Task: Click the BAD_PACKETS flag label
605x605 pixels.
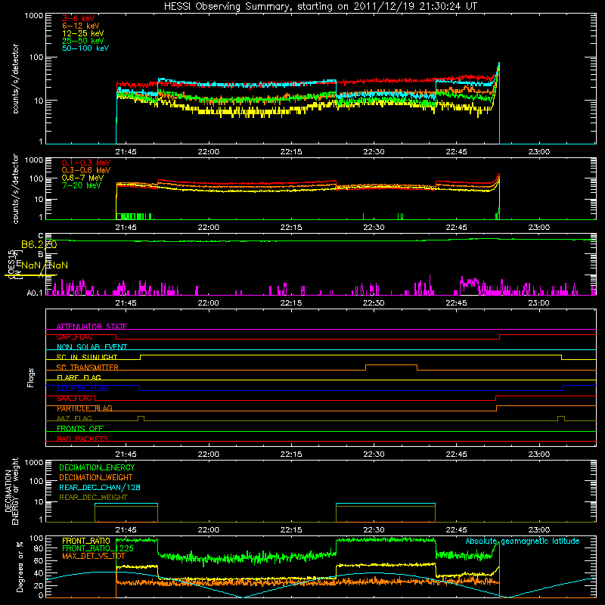Action: pos(82,439)
